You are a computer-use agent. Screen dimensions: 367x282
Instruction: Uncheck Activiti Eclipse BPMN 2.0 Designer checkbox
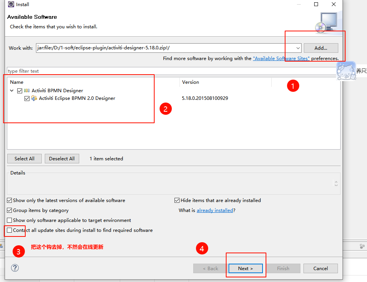click(27, 98)
